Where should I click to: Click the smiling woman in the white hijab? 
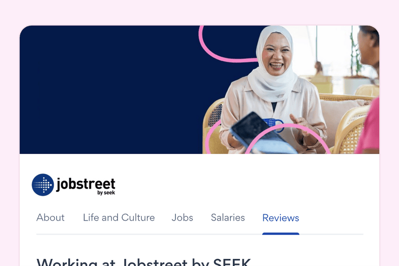(274, 84)
